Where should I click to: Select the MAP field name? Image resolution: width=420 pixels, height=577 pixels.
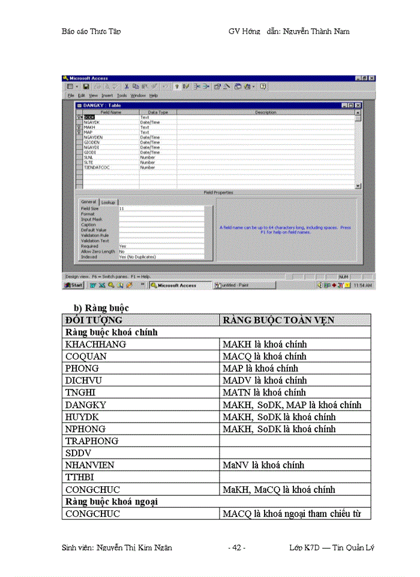click(x=88, y=132)
